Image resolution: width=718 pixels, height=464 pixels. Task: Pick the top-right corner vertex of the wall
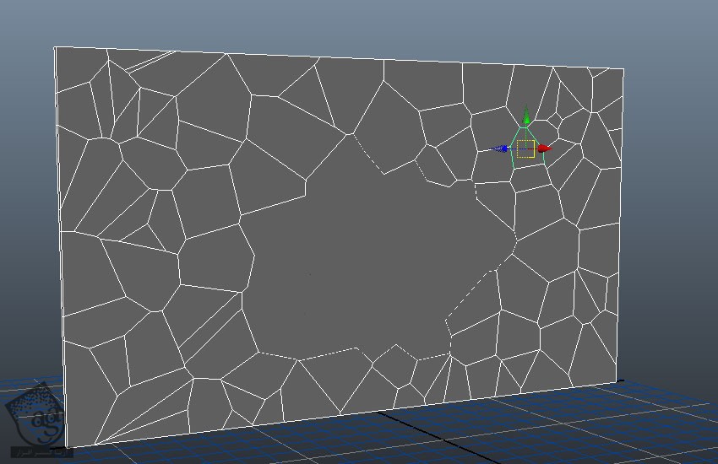tap(623, 68)
